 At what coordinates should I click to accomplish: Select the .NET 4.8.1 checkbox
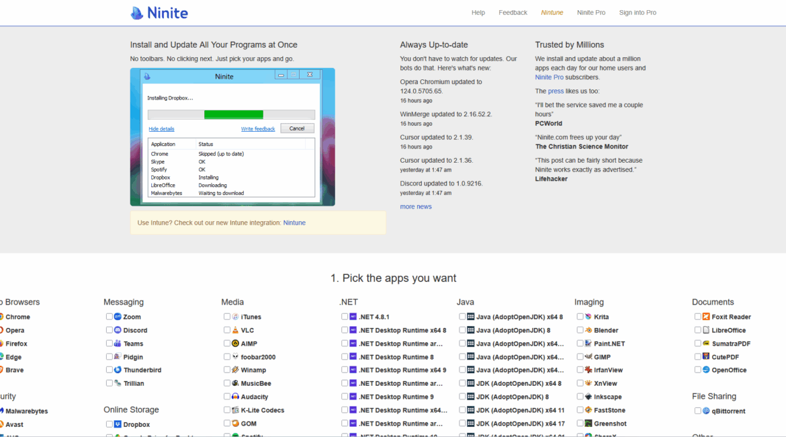click(x=345, y=317)
